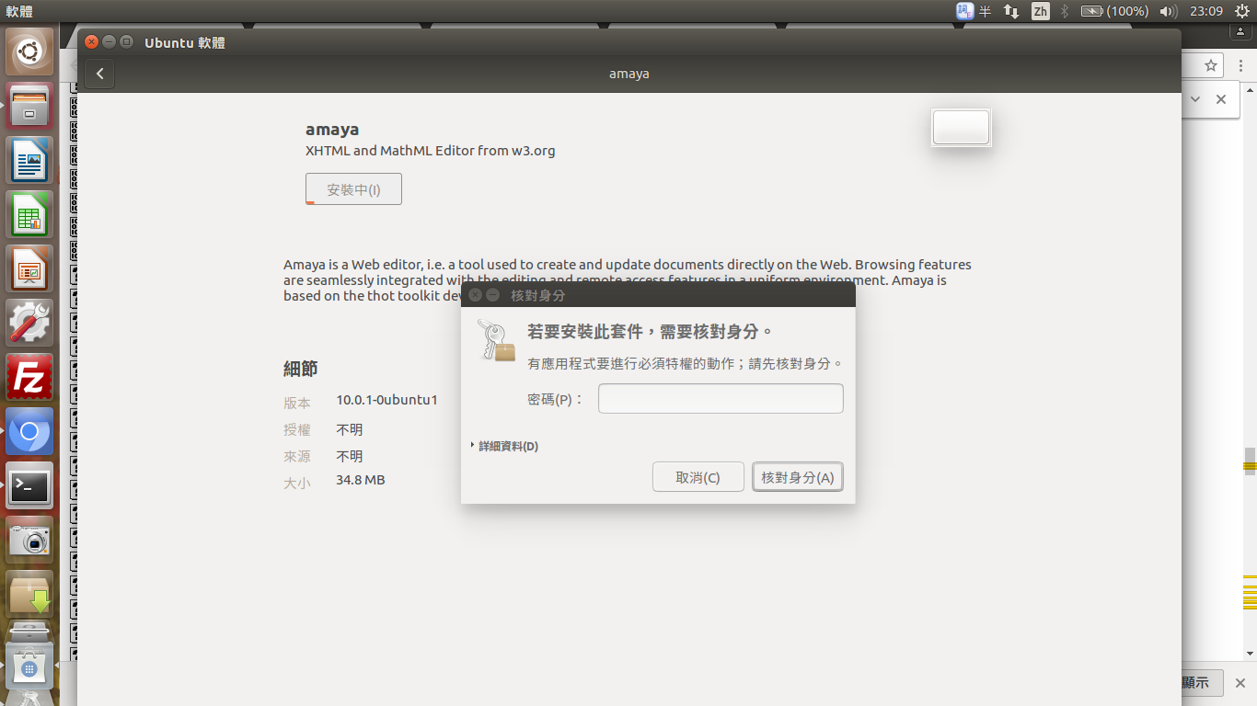Close the 核對身分 authentication dialog

pyautogui.click(x=475, y=295)
